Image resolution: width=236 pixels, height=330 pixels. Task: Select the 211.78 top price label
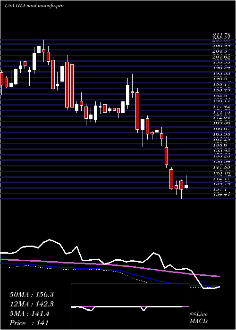(x=221, y=36)
